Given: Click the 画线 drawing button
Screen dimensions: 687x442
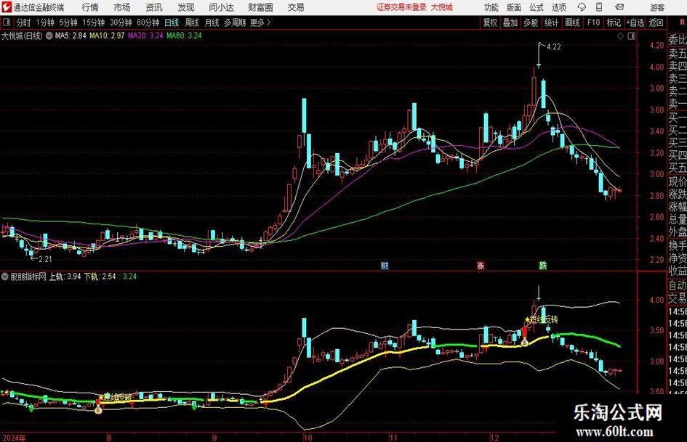Looking at the screenshot, I should (572, 22).
